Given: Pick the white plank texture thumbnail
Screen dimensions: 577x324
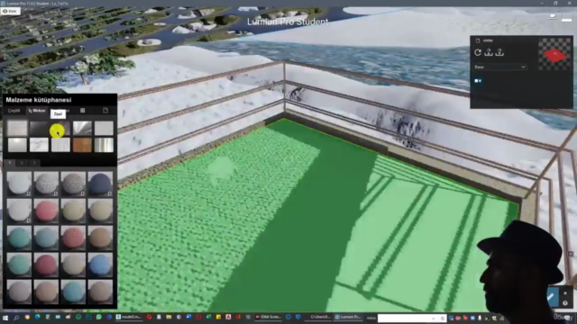Looking at the screenshot, I should tap(60, 145).
